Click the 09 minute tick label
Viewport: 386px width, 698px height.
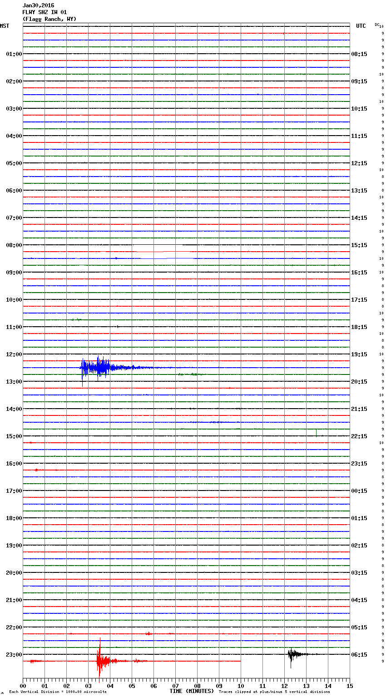click(219, 686)
